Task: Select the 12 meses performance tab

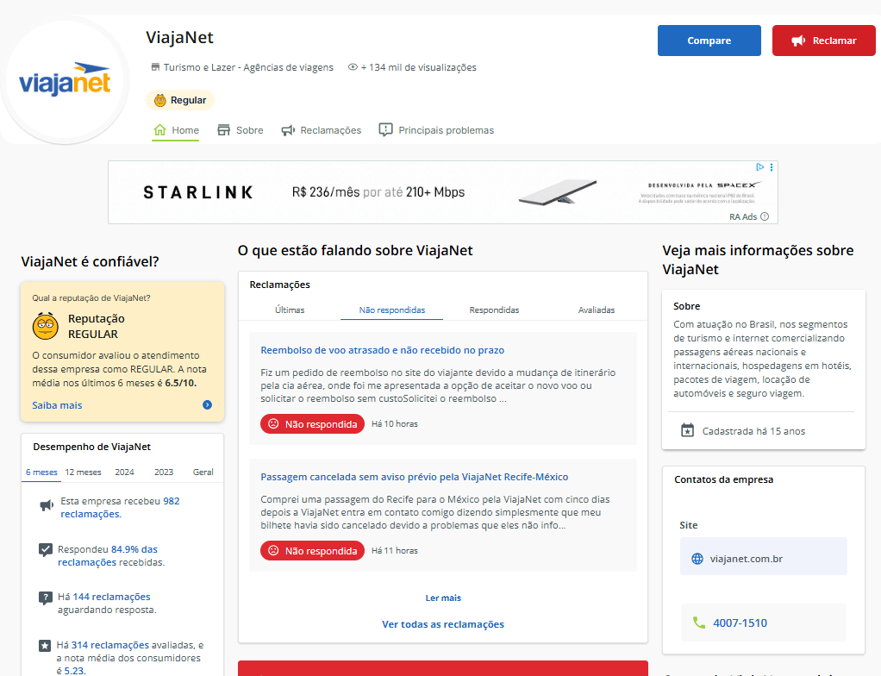Action: pyautogui.click(x=83, y=472)
